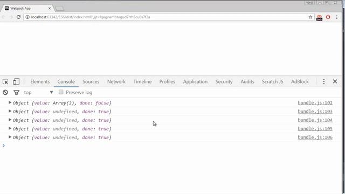Open source link bundle.js:106

pyautogui.click(x=315, y=137)
